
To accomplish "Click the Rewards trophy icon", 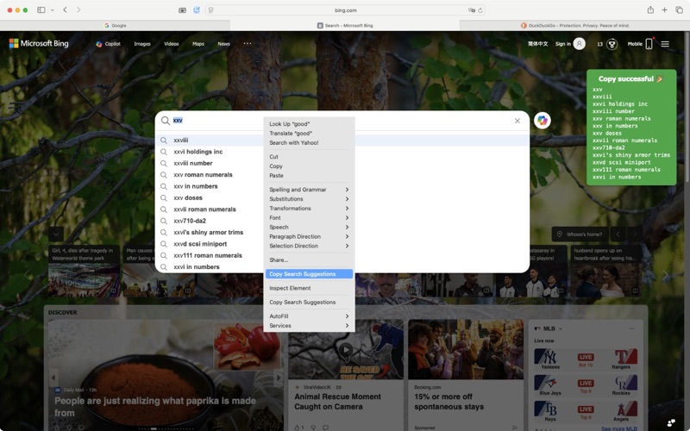I will 612,44.
